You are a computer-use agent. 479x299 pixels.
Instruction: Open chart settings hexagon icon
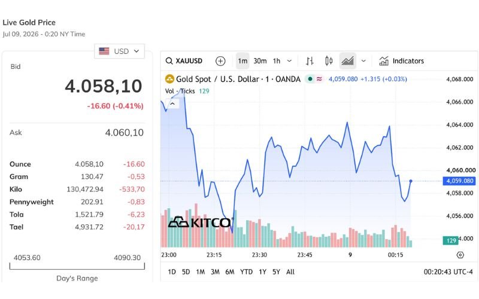click(460, 255)
